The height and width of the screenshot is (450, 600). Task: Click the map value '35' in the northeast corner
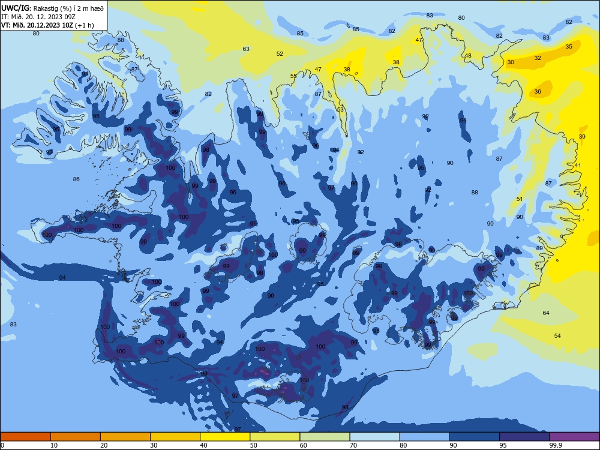569,47
